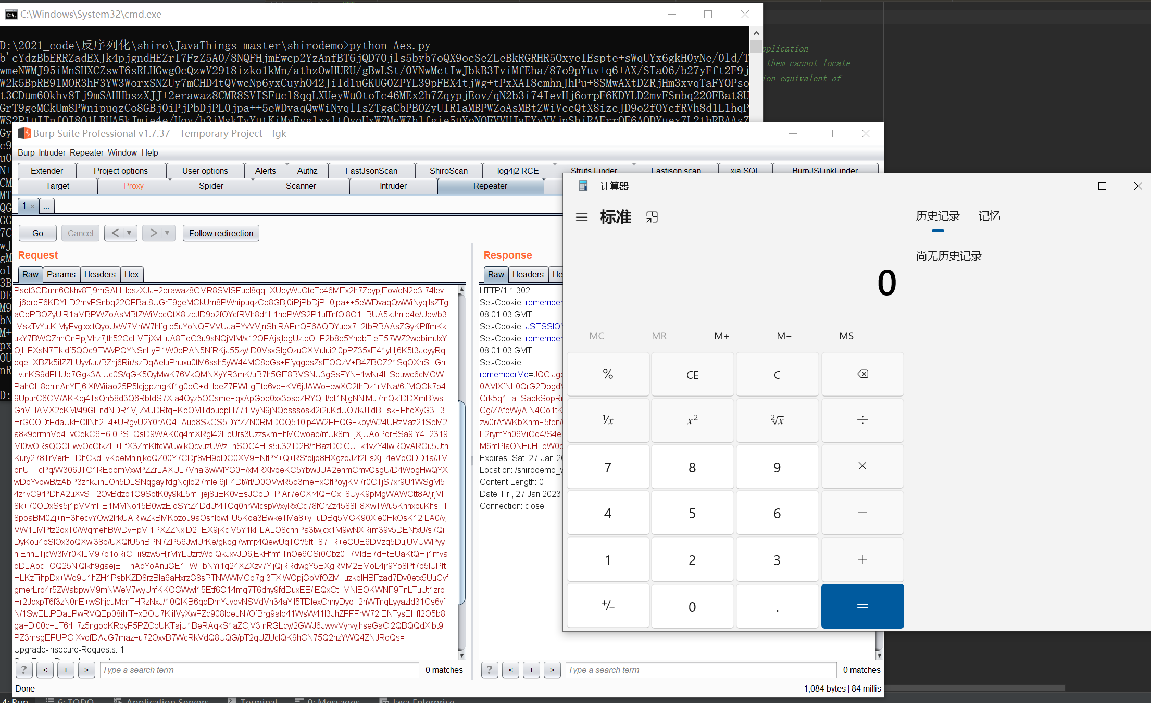
Task: Switch to the 记忆 memory tab
Action: (x=989, y=216)
